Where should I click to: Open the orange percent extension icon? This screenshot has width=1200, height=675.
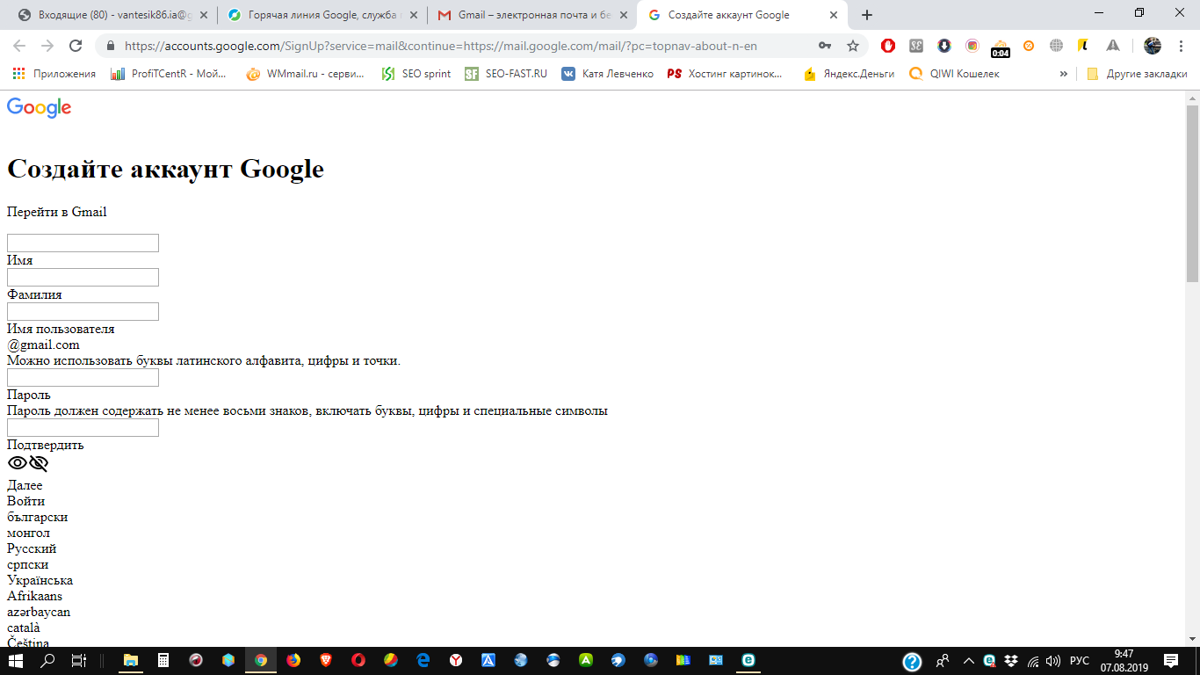[x=1029, y=46]
